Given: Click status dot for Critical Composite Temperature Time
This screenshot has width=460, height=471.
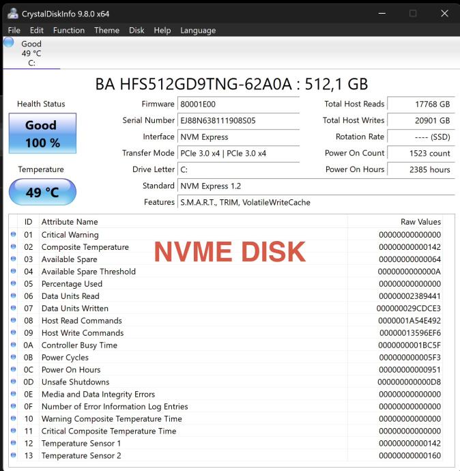Looking at the screenshot, I should coord(13,431).
